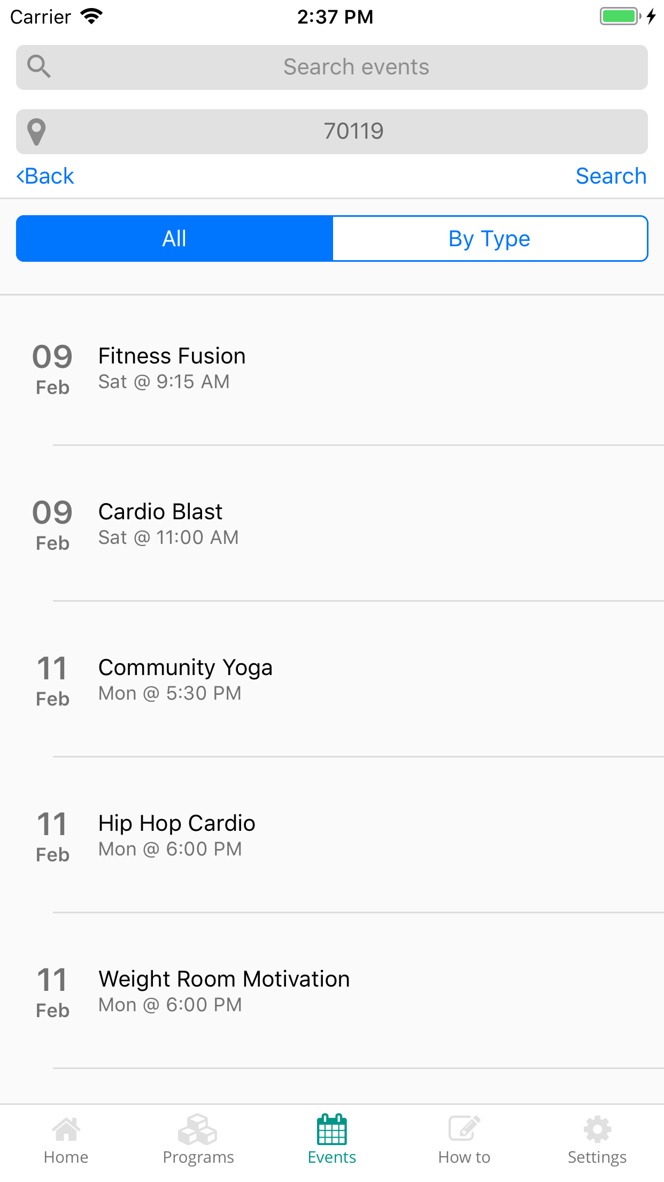
Task: Open the How to pencil icon
Action: pyautogui.click(x=464, y=1128)
